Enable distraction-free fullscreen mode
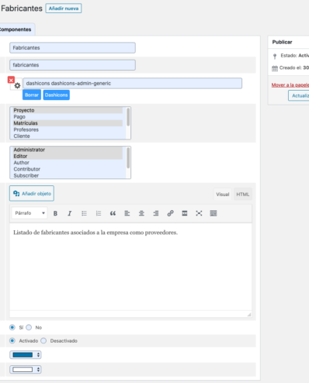The image size is (309, 383). coord(199,213)
